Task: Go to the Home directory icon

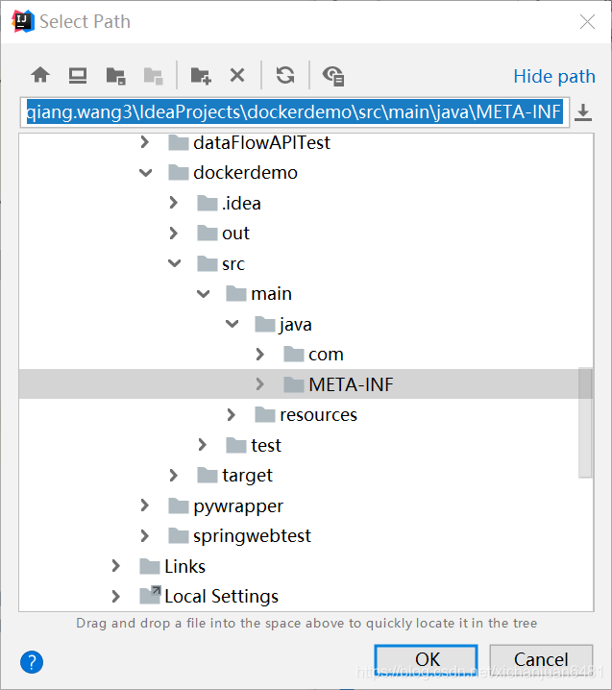Action: point(40,75)
